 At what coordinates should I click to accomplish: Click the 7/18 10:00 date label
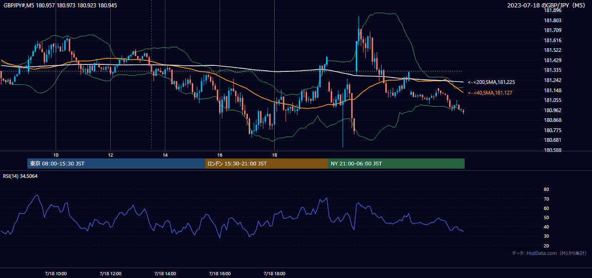pyautogui.click(x=56, y=273)
